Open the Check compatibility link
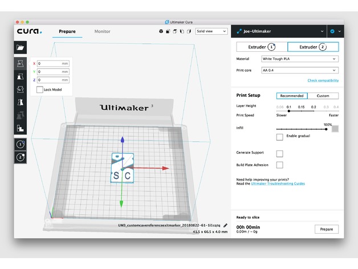The image size is (358, 269). (x=323, y=80)
